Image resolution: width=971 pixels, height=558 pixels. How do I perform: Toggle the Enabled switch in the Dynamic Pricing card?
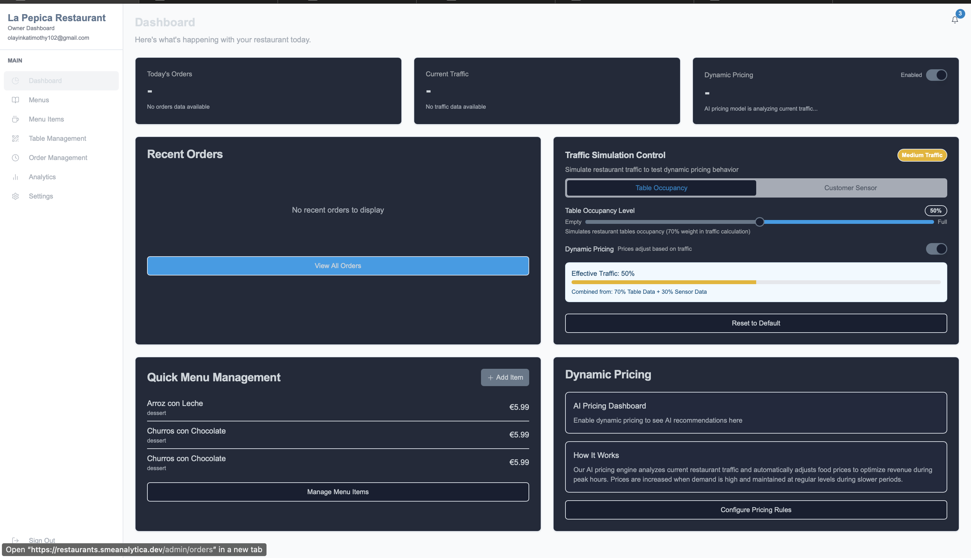936,75
